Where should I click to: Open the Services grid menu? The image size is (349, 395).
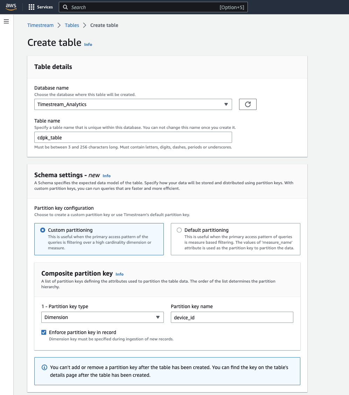click(32, 7)
